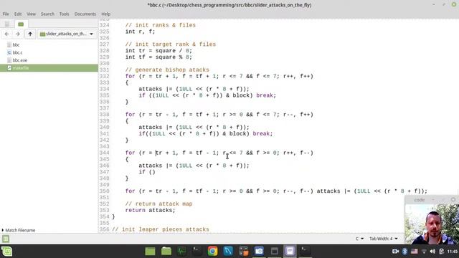Screen dimensions: 459x258
Task: Open the system monitor taskbar icon
Action: coord(181,252)
